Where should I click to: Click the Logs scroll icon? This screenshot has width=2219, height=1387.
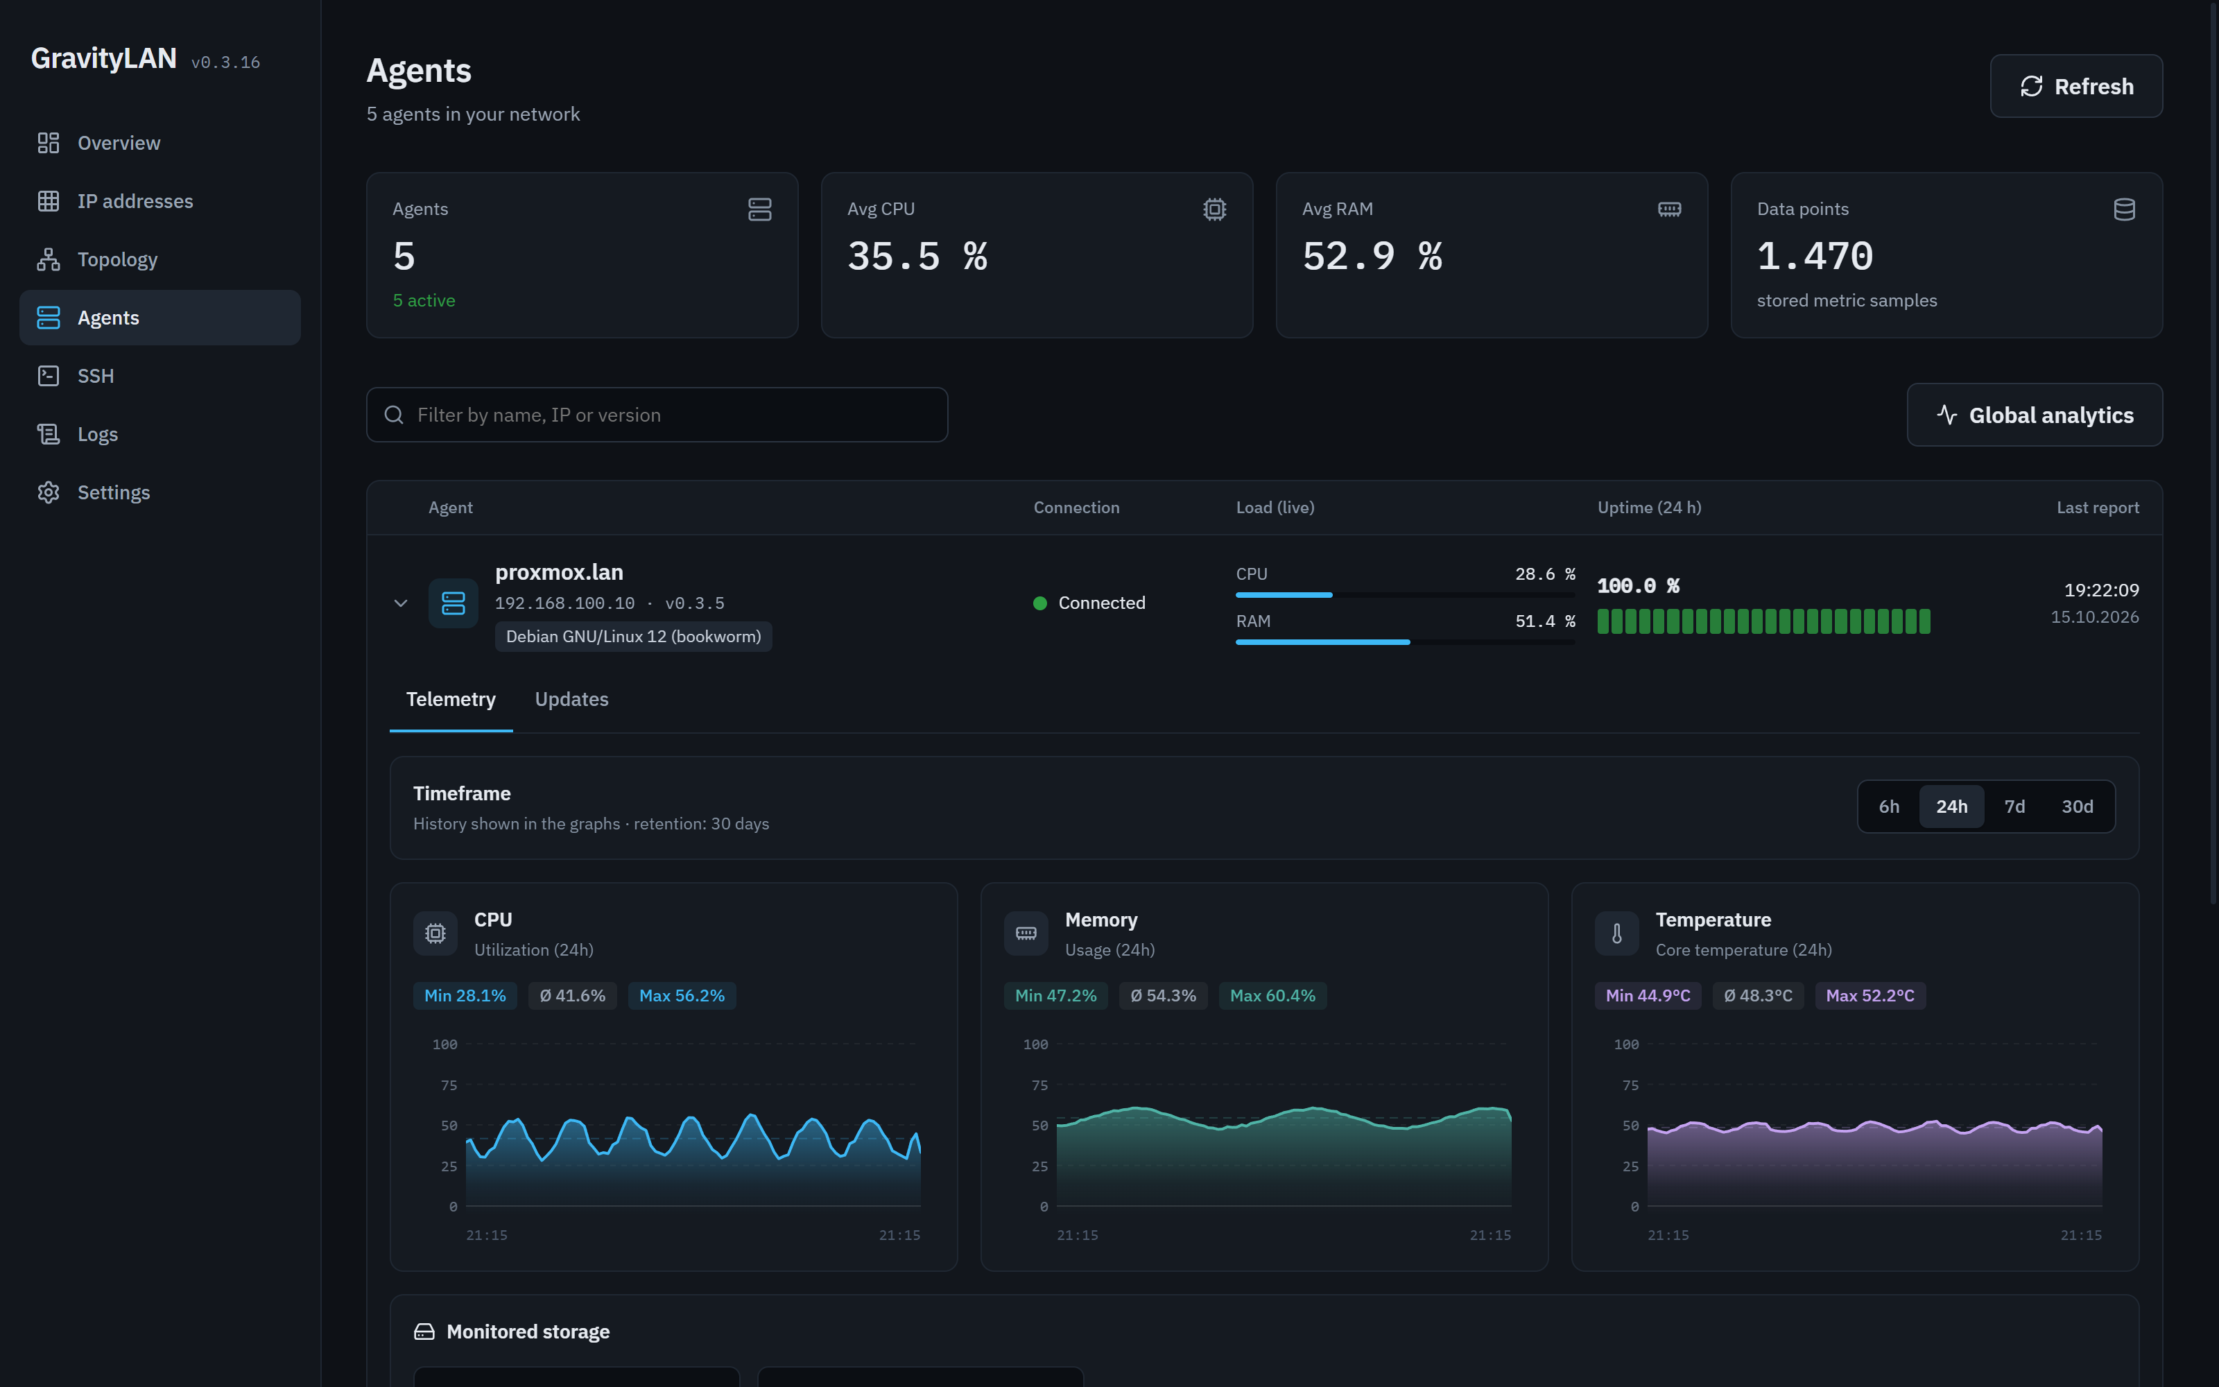(49, 434)
